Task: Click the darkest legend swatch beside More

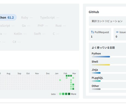Action: (x=69, y=94)
